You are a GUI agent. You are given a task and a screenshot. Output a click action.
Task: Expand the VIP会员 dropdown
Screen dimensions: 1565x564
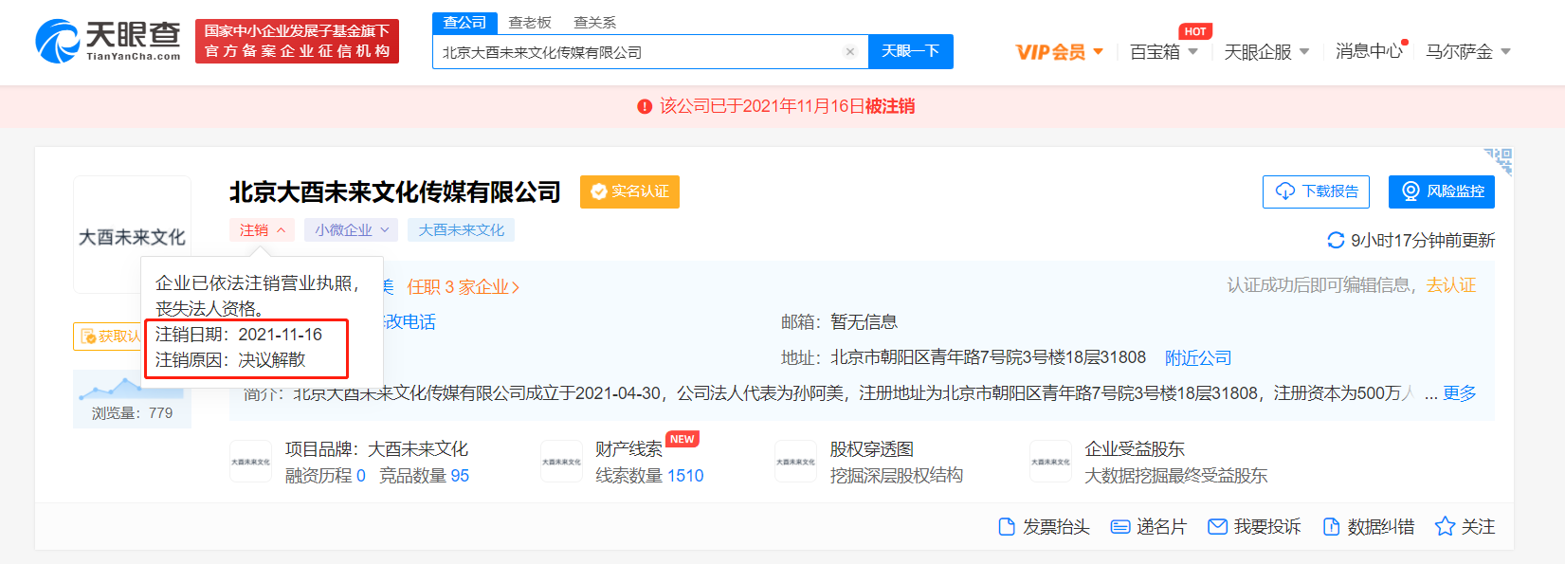click(x=1059, y=52)
